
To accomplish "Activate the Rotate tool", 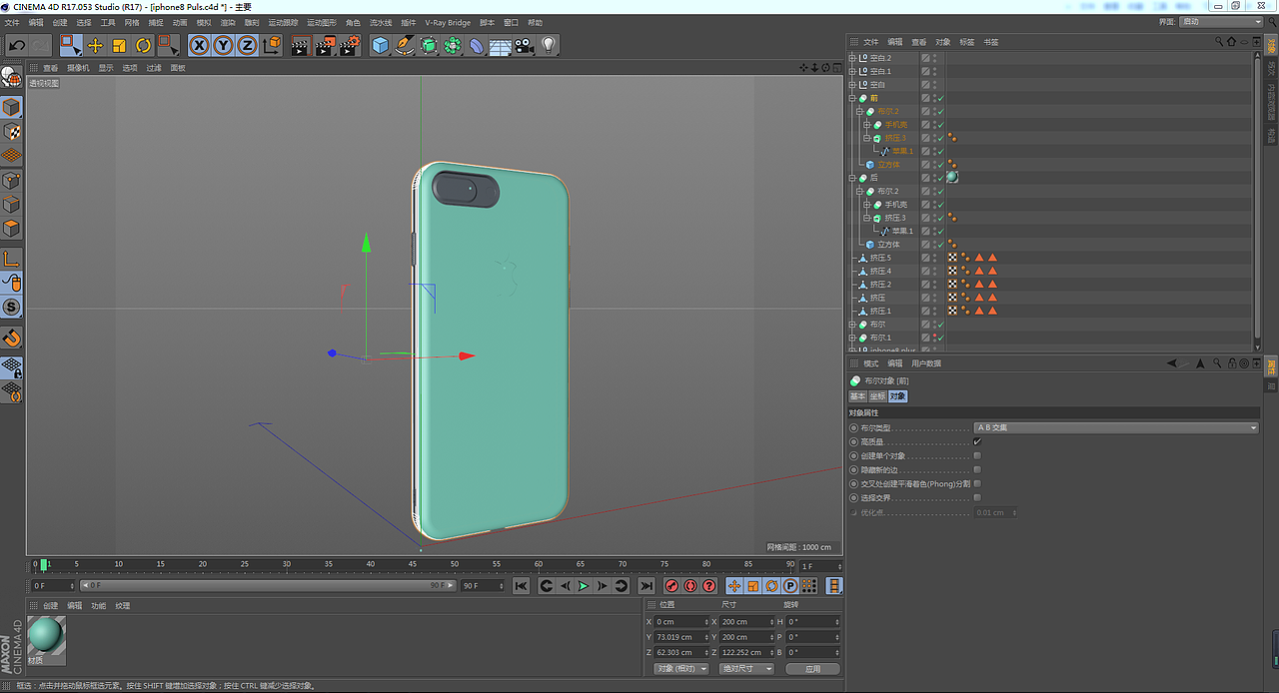I will (x=143, y=45).
